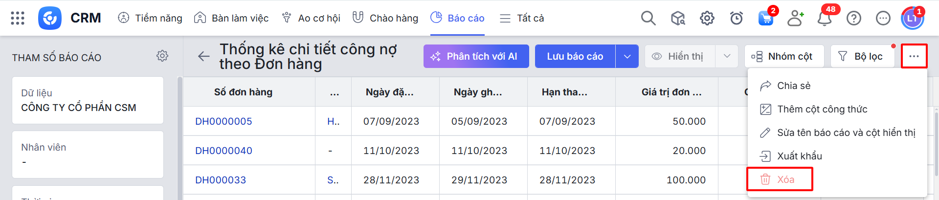Screen dimensions: 939x200
Task: Expand the Lưu báo cáo dropdown arrow
Action: [x=627, y=56]
